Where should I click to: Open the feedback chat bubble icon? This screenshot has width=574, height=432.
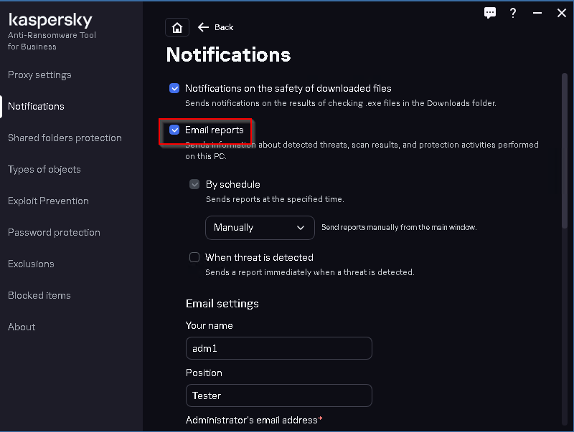[x=490, y=13]
